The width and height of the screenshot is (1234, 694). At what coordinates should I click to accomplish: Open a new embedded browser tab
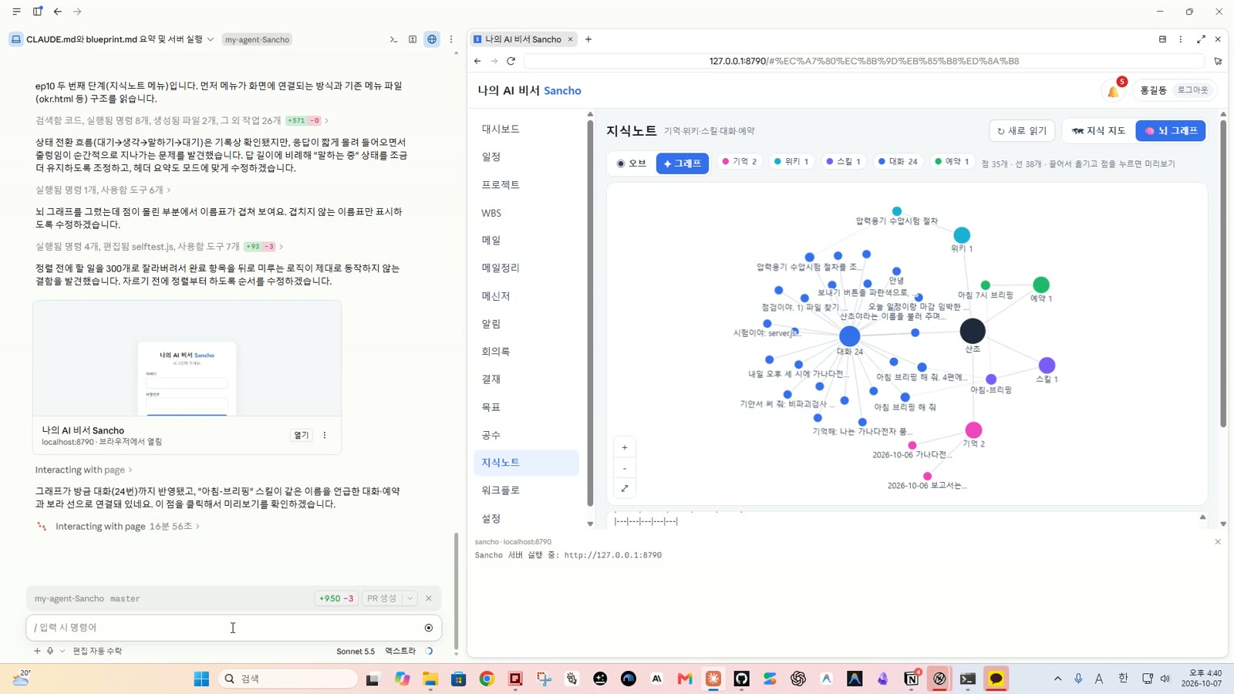point(588,39)
